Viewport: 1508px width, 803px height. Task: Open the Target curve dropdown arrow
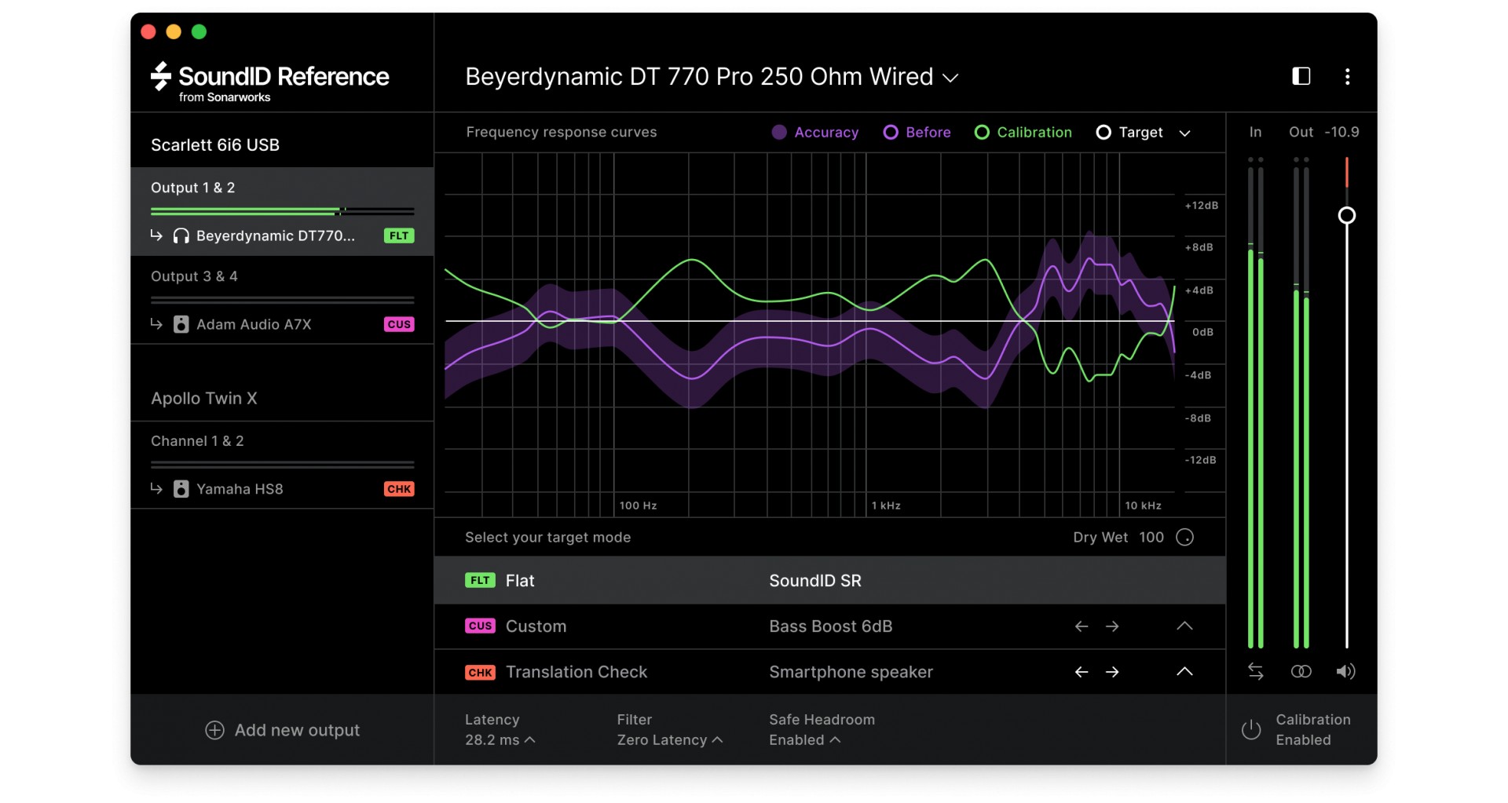pos(1185,133)
